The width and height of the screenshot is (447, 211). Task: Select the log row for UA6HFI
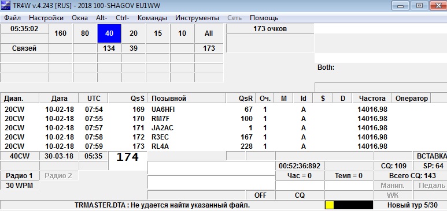(x=223, y=109)
